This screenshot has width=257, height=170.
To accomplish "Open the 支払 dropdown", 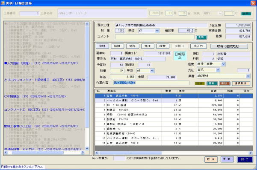I will tap(218, 70).
